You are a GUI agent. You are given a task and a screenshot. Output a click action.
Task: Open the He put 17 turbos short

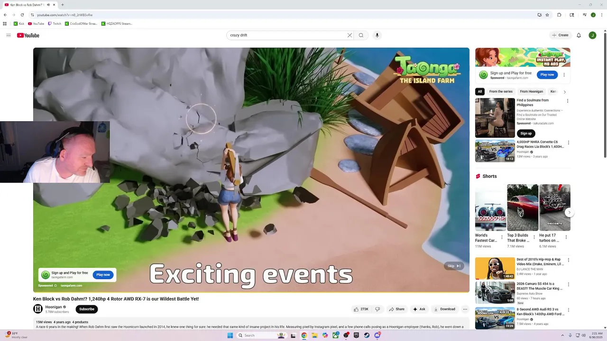tap(554, 207)
